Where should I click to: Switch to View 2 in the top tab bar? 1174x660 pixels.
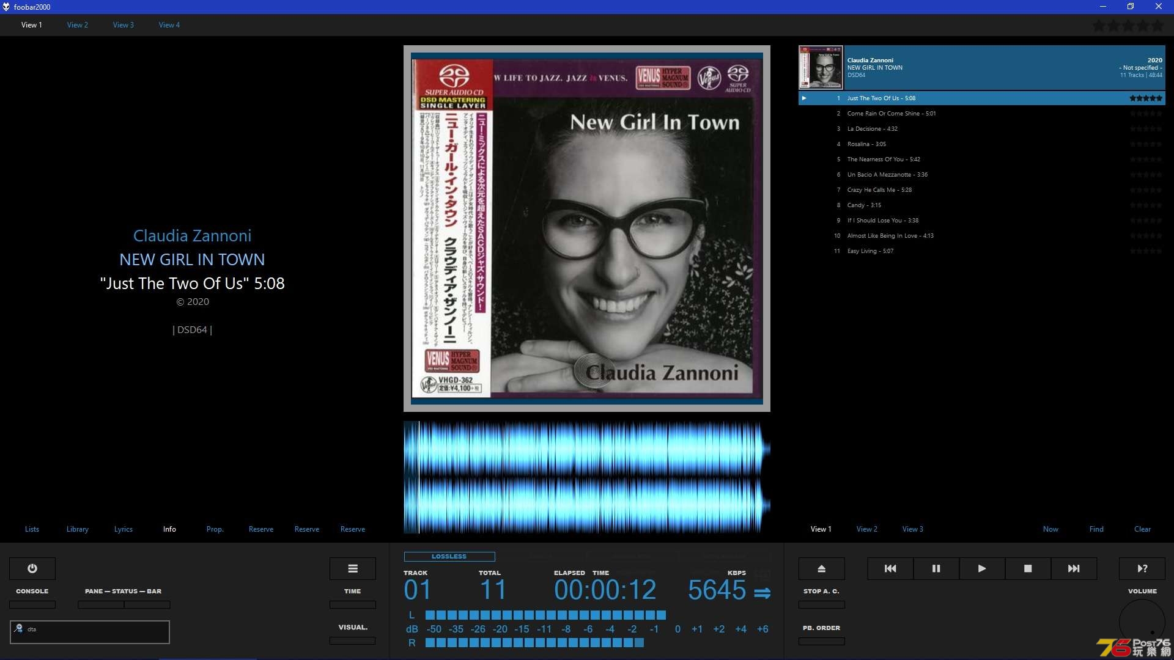click(x=78, y=25)
